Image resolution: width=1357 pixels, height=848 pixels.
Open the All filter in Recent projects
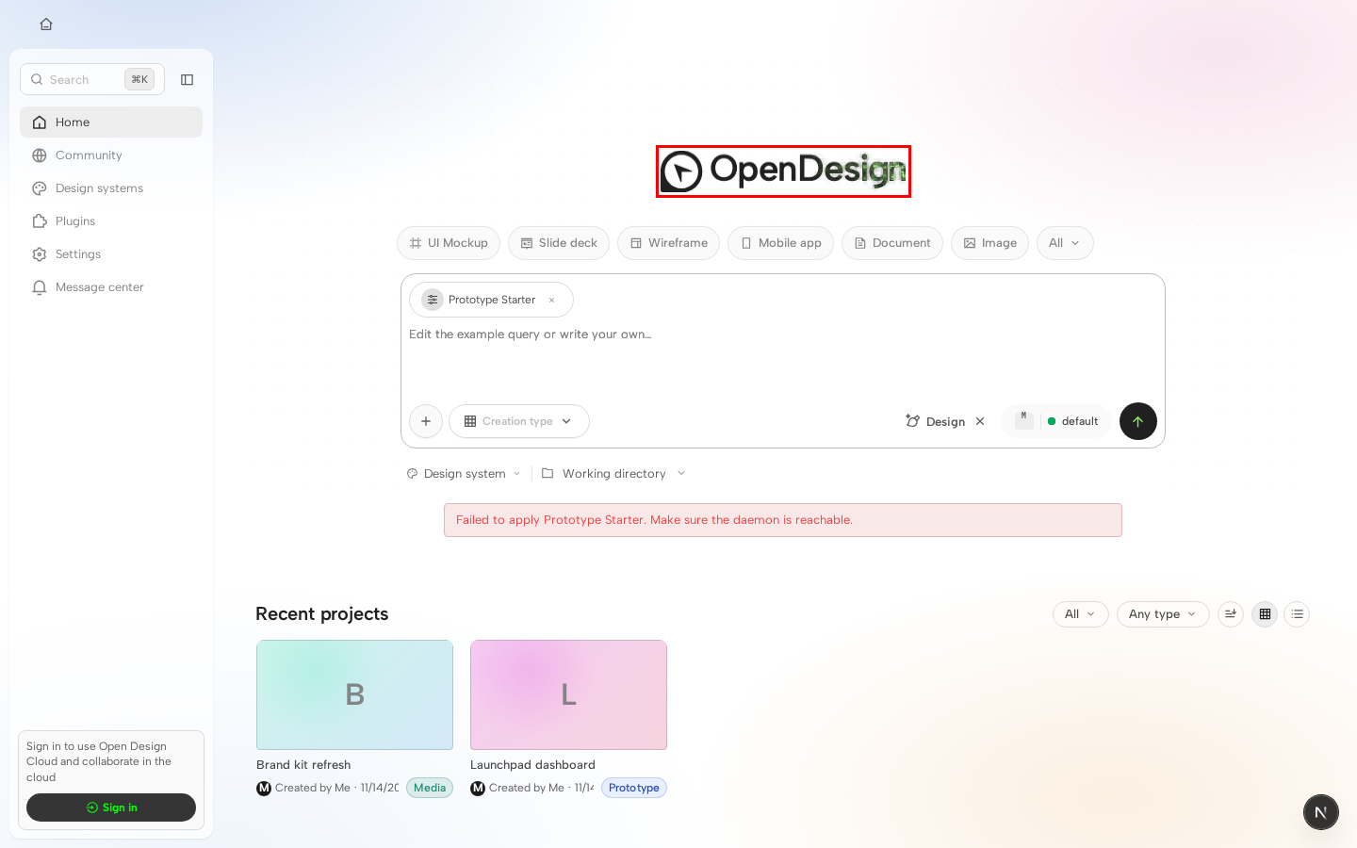1081,614
